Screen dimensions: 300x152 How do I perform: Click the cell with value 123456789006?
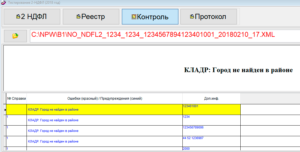(212, 131)
